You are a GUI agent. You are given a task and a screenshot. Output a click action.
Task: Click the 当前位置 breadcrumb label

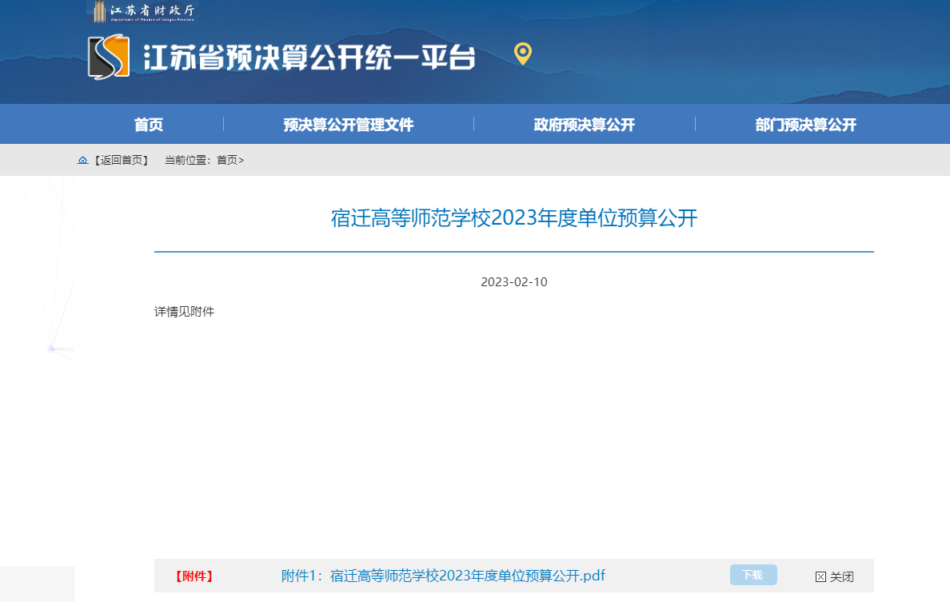coord(188,160)
